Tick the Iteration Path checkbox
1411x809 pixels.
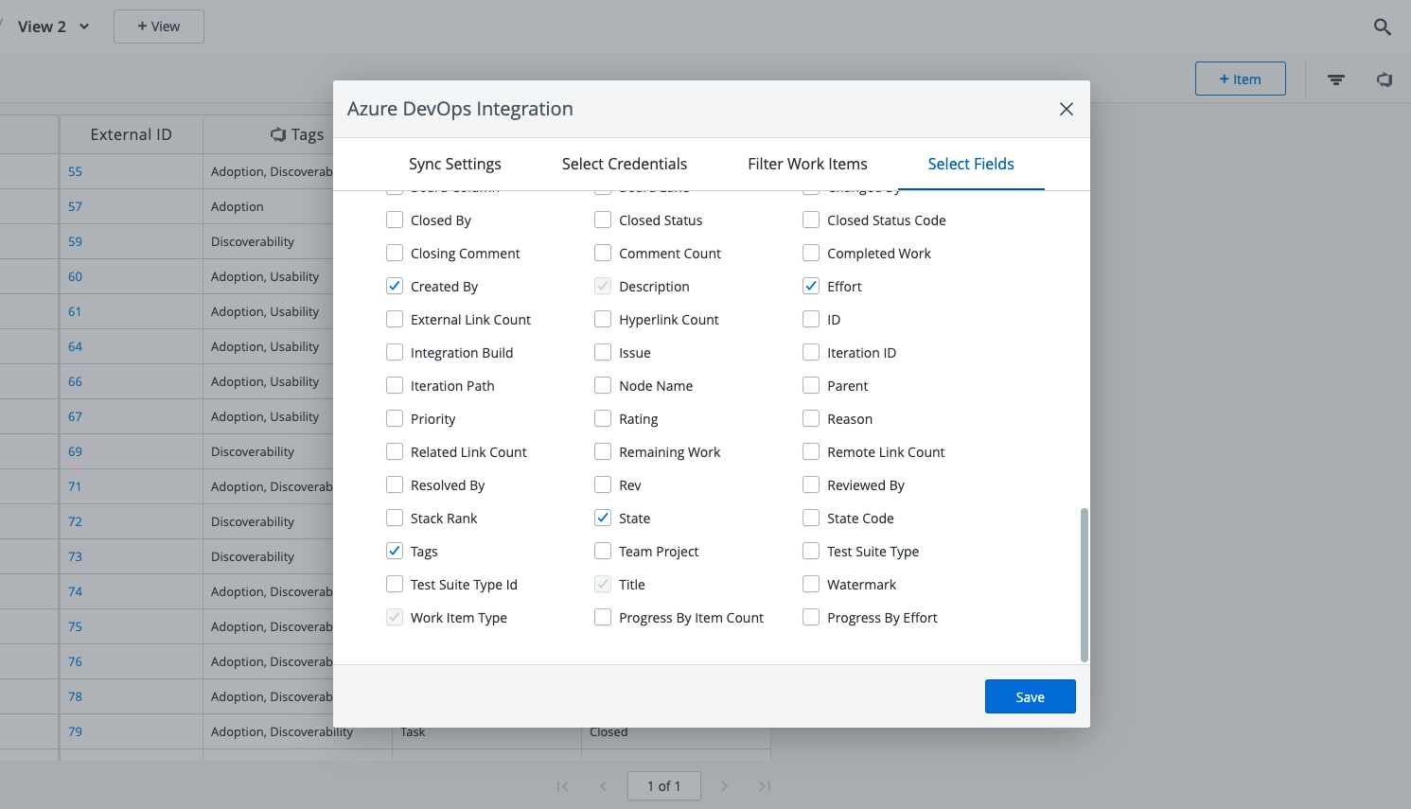[x=395, y=385]
